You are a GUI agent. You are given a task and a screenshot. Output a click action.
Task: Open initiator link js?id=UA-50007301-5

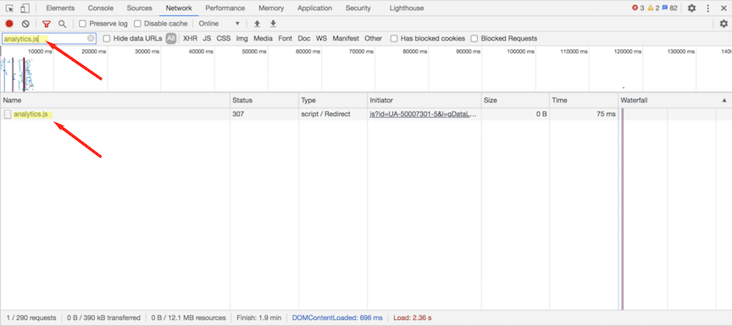click(x=424, y=113)
